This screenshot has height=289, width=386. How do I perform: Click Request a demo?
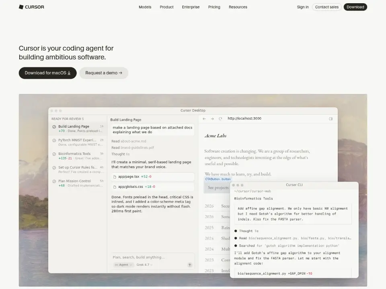pos(104,73)
